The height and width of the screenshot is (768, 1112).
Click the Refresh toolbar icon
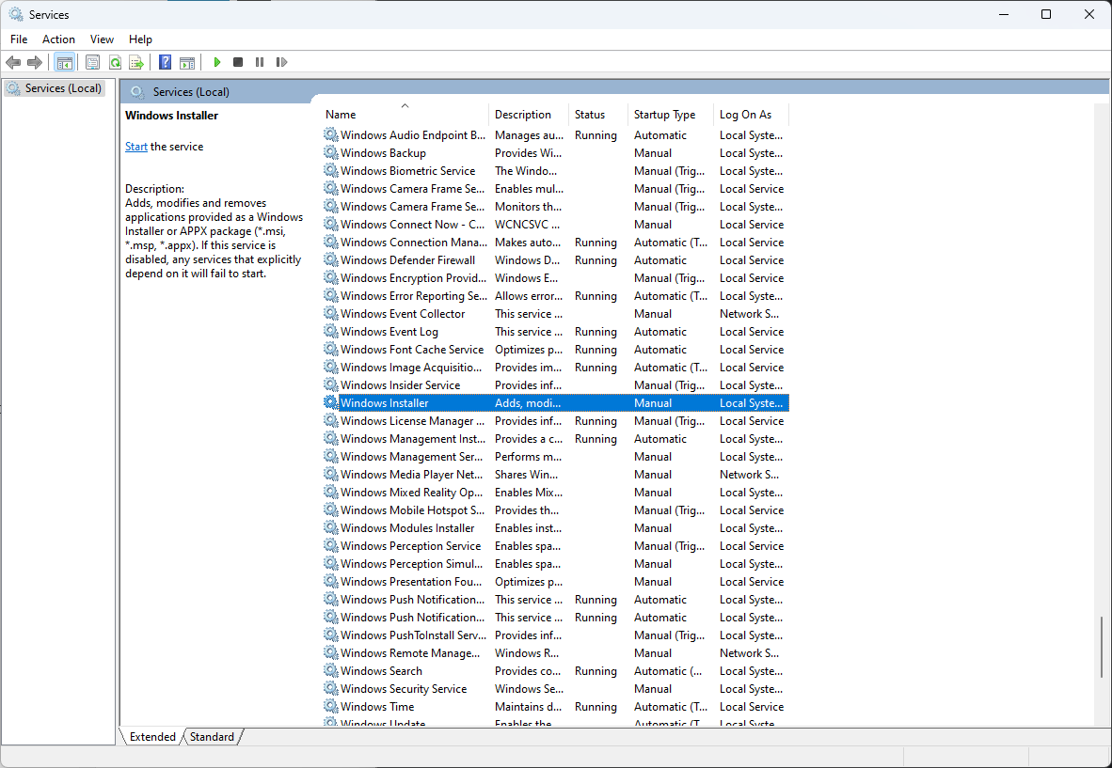click(115, 61)
